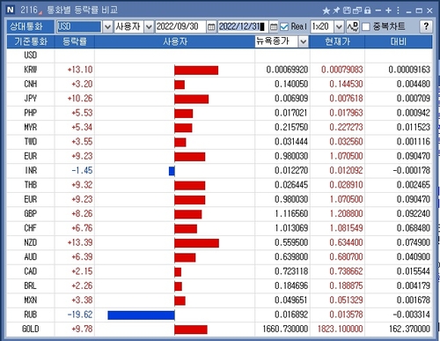
Task: Click the red NZD change bar
Action: pyautogui.click(x=196, y=243)
